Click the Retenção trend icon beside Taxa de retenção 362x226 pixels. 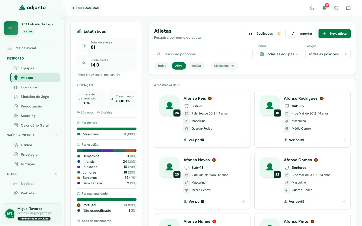pyautogui.click(x=81, y=99)
